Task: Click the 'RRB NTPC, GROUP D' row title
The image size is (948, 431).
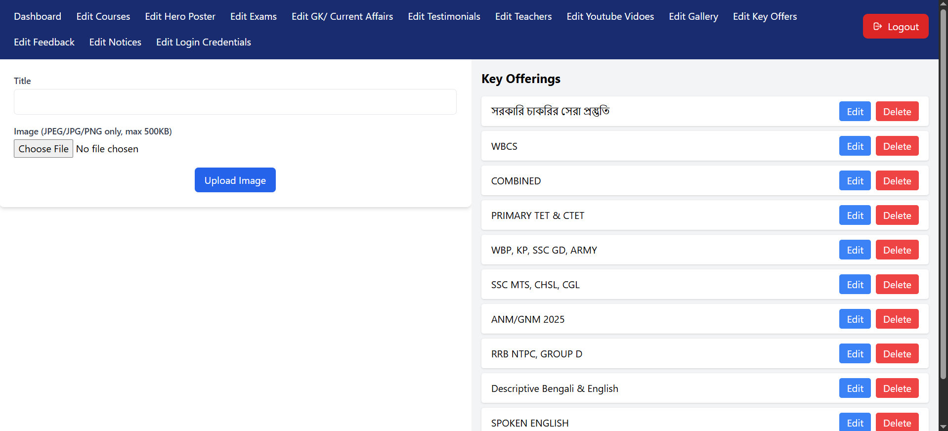Action: 537,354
